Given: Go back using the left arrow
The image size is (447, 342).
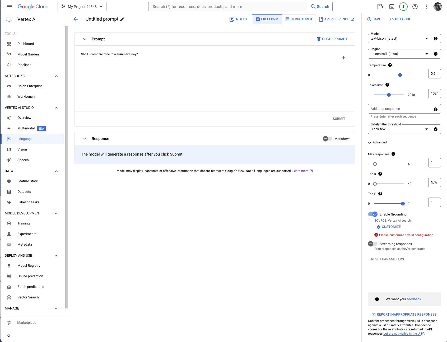Looking at the screenshot, I should 76,19.
